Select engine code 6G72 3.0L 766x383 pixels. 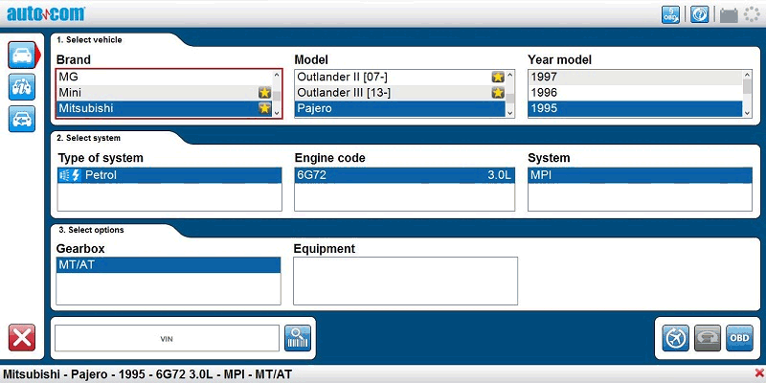tap(404, 175)
